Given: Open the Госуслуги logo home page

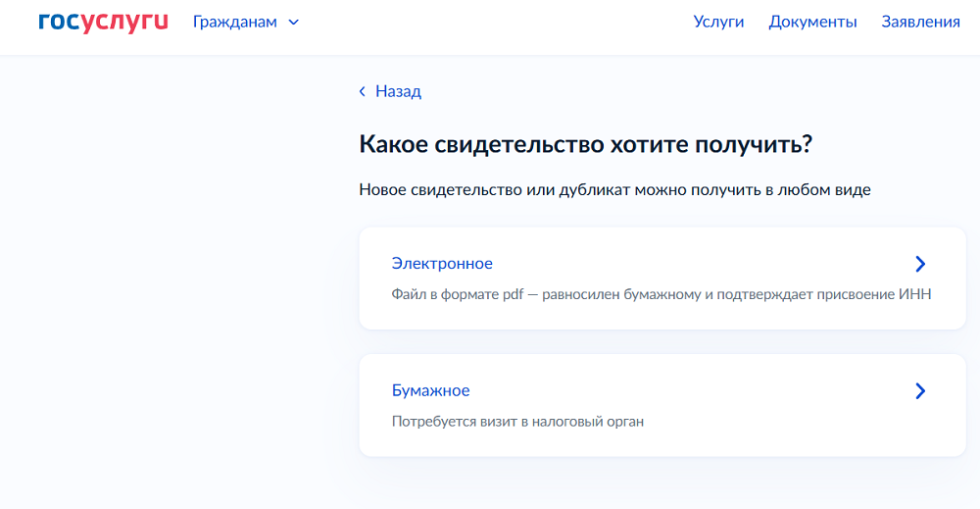Looking at the screenshot, I should 103,22.
